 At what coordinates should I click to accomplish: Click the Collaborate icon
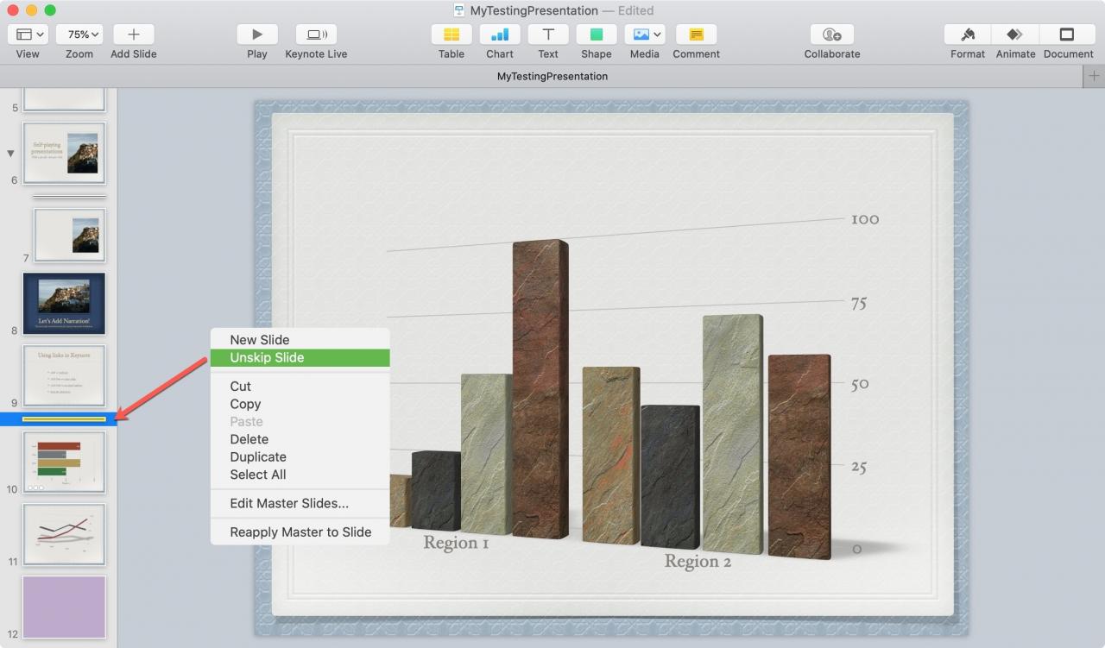(x=832, y=35)
